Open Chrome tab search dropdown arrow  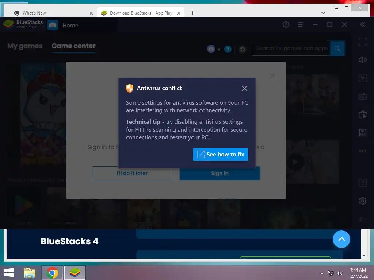(323, 13)
